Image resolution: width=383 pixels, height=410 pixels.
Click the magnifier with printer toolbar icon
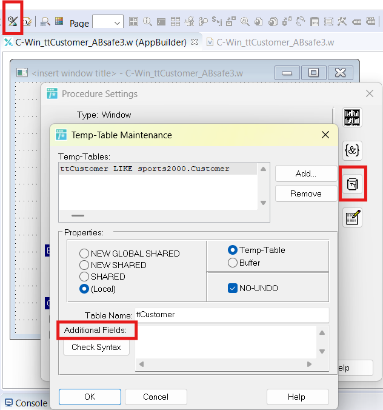click(x=245, y=22)
